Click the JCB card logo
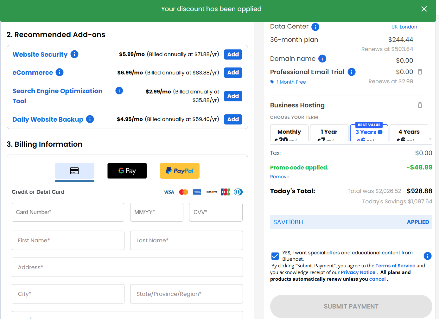The height and width of the screenshot is (319, 439). [x=225, y=192]
